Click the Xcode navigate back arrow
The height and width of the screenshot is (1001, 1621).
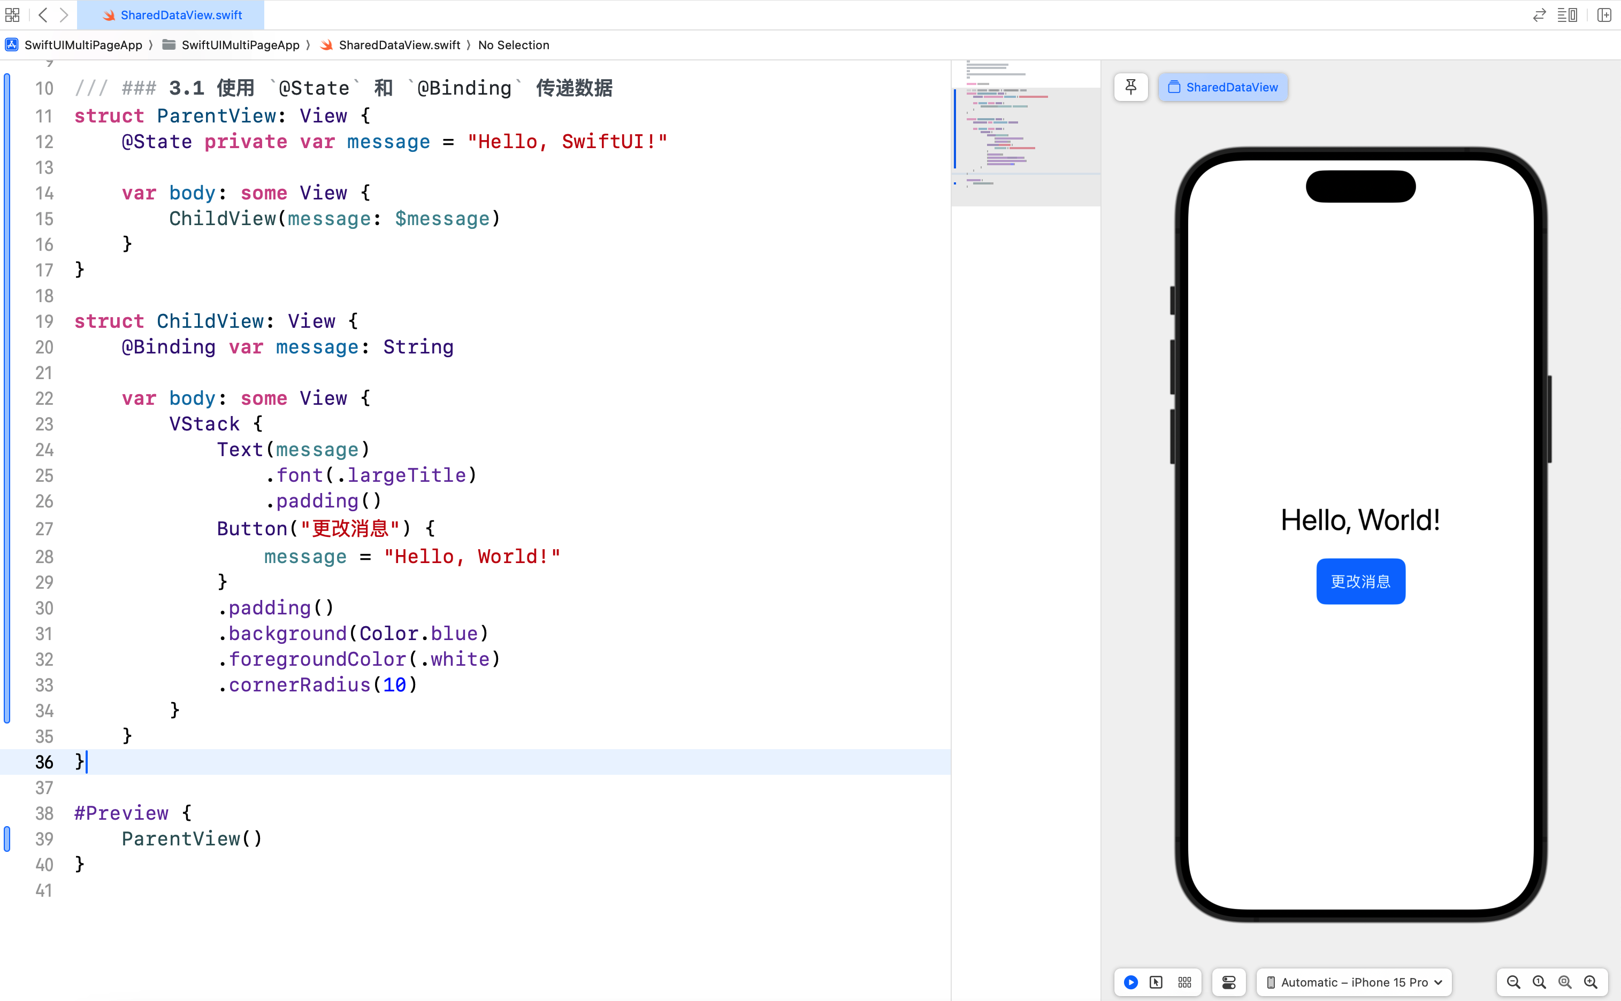pyautogui.click(x=43, y=14)
